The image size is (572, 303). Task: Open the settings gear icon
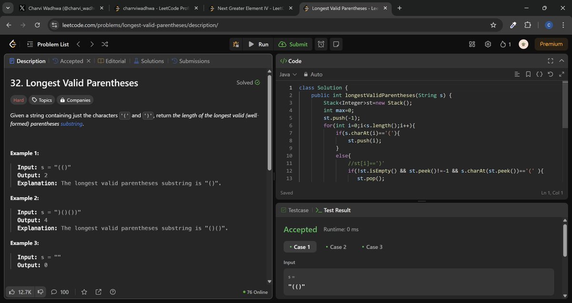(488, 44)
